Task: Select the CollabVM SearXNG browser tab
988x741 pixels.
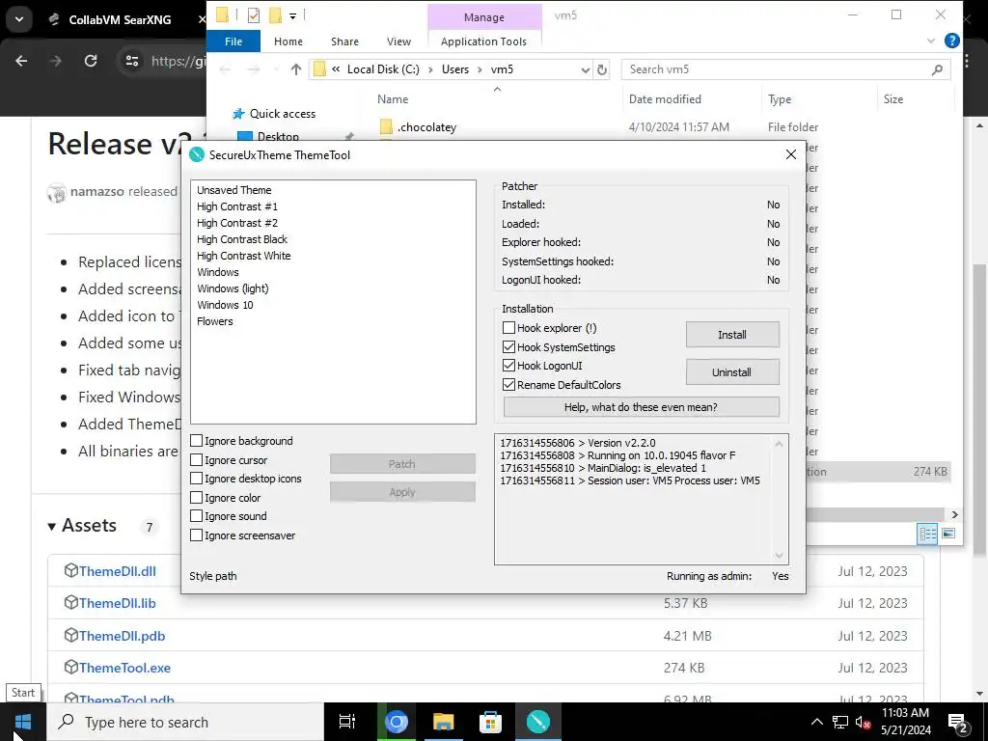Action: (x=120, y=19)
